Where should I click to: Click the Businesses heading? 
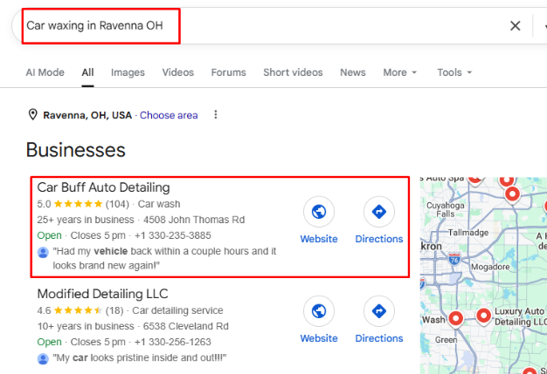tap(76, 150)
